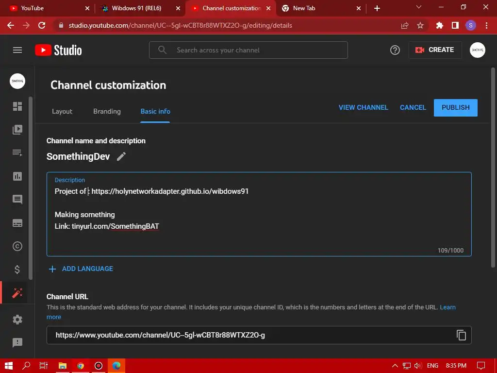
Task: Click VIEW CHANNEL
Action: (363, 107)
